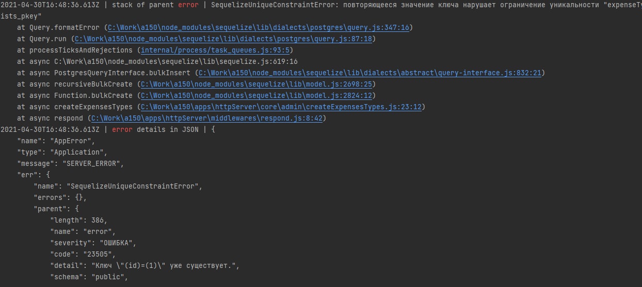642x287 pixels.
Task: Click the schema value "public"
Action: 109,277
